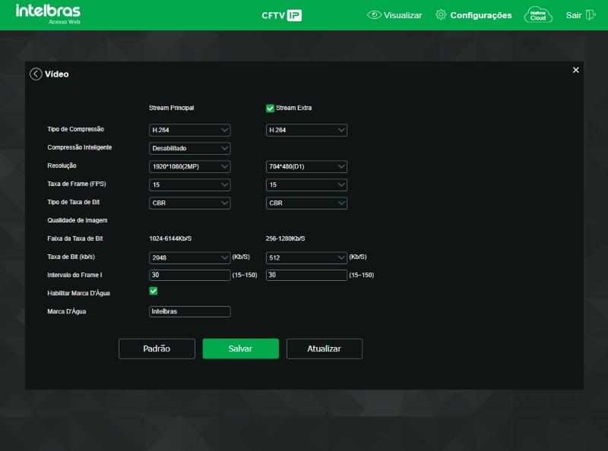Open Stream Principal Tipo de Compressão dropdown
This screenshot has height=451, width=608.
(x=189, y=130)
